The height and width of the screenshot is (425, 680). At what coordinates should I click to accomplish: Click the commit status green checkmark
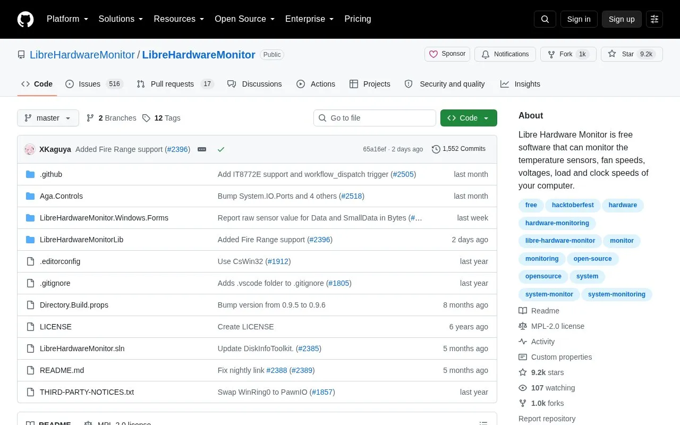[221, 149]
